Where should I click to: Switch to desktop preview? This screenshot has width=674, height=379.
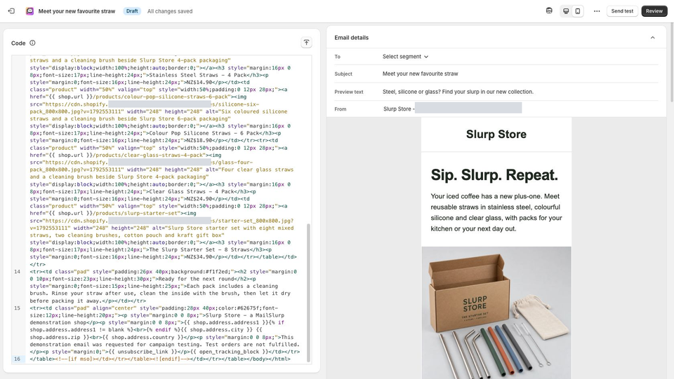[566, 11]
